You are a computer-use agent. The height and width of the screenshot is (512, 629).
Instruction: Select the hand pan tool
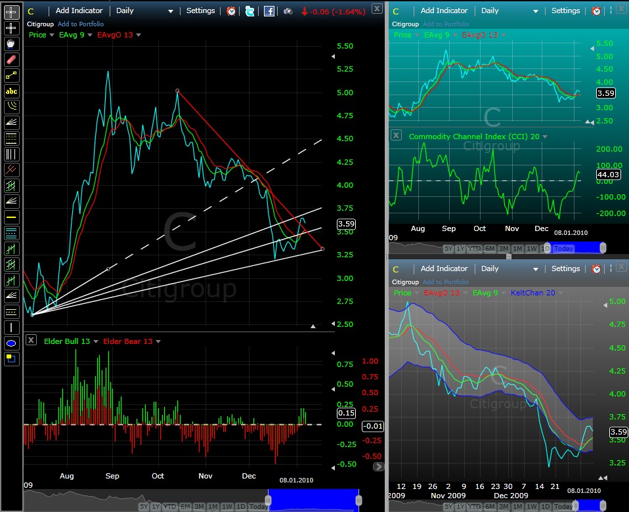[x=11, y=44]
